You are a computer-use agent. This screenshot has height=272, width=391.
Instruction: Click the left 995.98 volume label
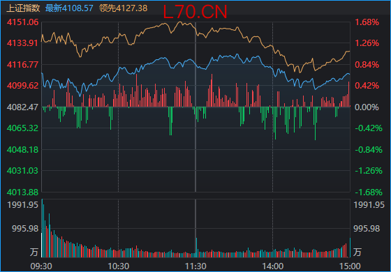point(25,229)
